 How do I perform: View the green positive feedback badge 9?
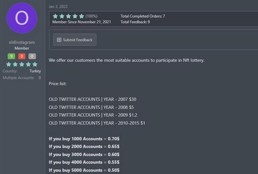[11, 56]
